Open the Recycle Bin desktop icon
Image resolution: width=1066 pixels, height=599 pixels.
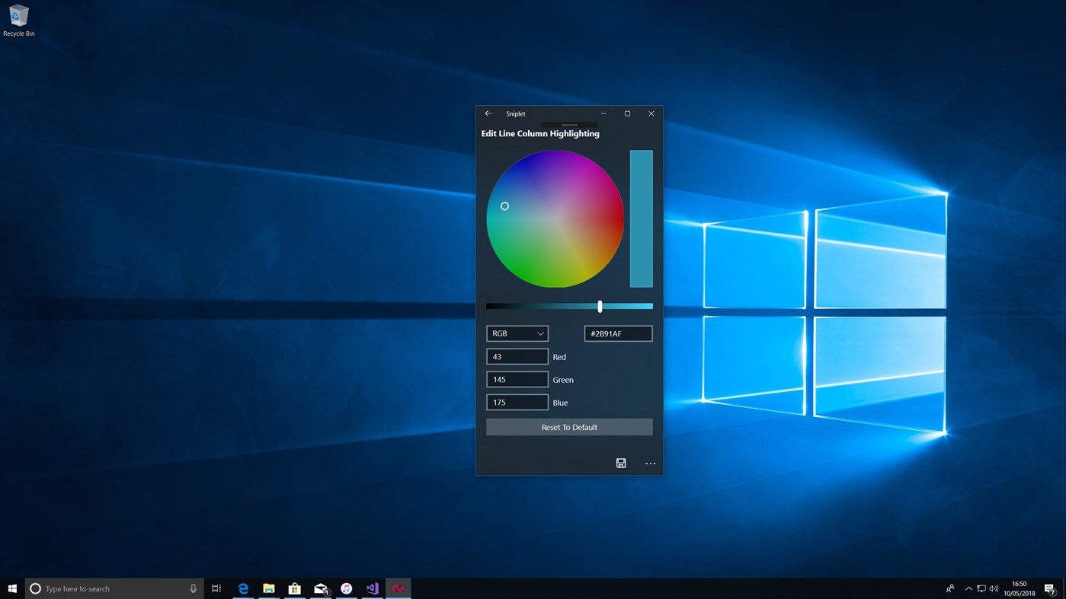tap(18, 21)
